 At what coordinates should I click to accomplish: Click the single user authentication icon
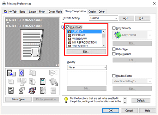click(x=22, y=90)
